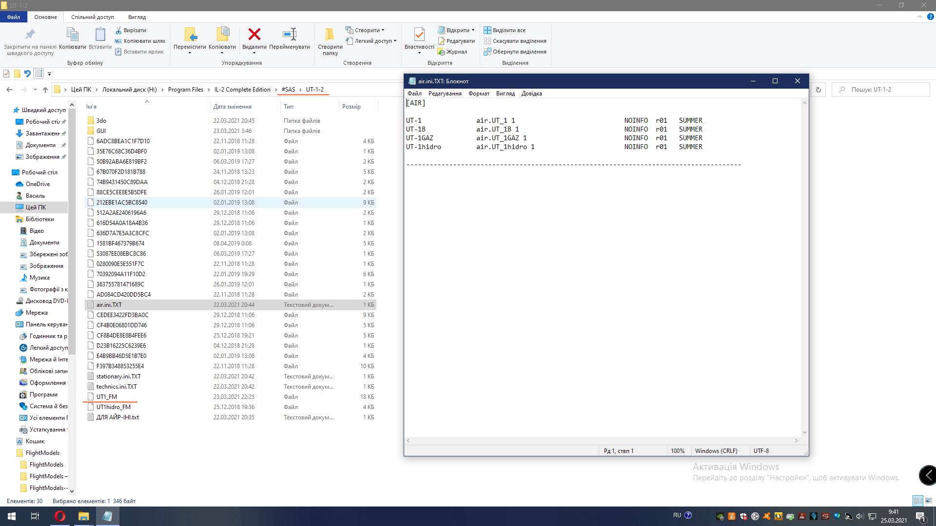The height and width of the screenshot is (526, 936).
Task: Switch to large icons view toggle
Action: click(928, 501)
